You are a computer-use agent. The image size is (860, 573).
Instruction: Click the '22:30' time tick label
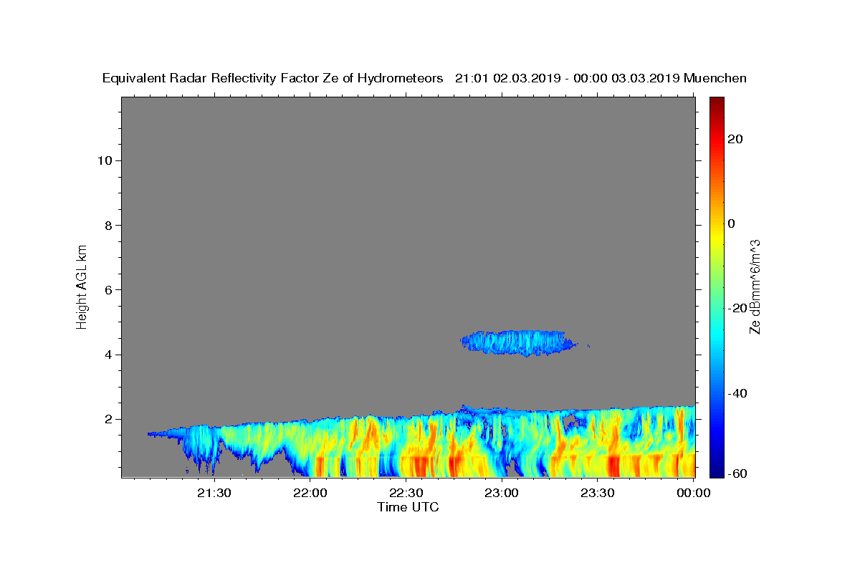click(406, 493)
